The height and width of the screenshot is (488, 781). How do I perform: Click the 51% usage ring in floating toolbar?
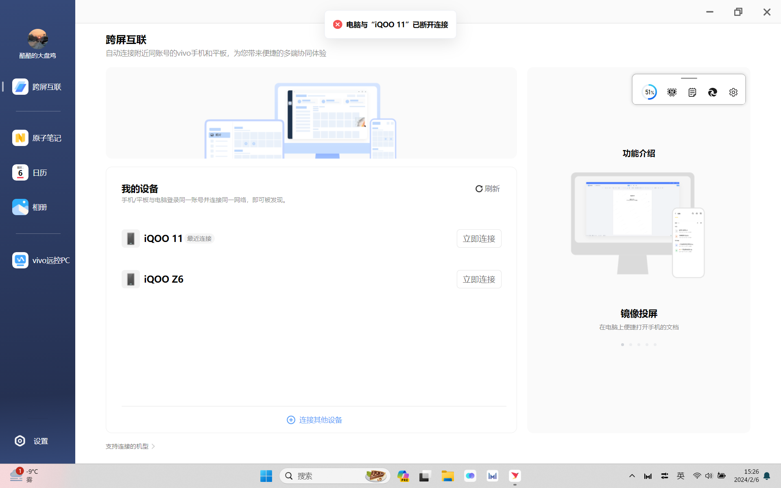click(x=650, y=92)
